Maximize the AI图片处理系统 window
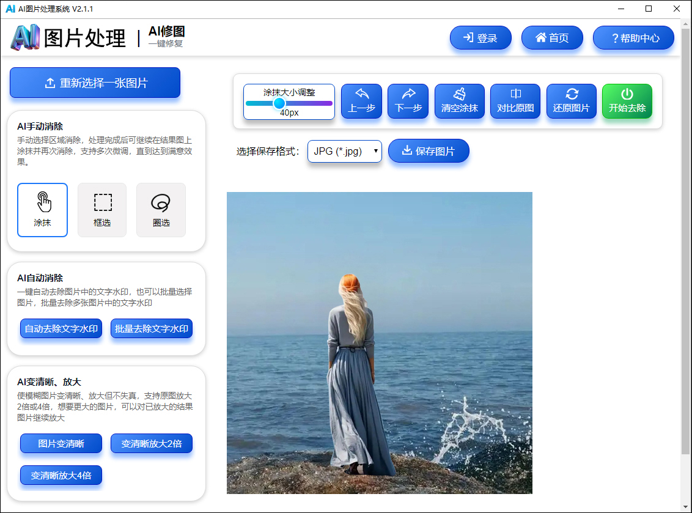The height and width of the screenshot is (513, 692). (x=649, y=9)
